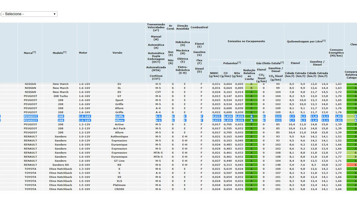The image size is (357, 201).
Task: Click the '13,3' gasoline highway value
Action: tap(324, 173)
